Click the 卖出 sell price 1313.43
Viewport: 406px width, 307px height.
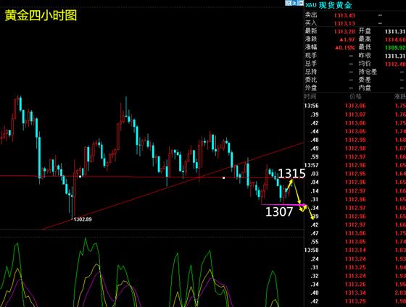(x=344, y=15)
